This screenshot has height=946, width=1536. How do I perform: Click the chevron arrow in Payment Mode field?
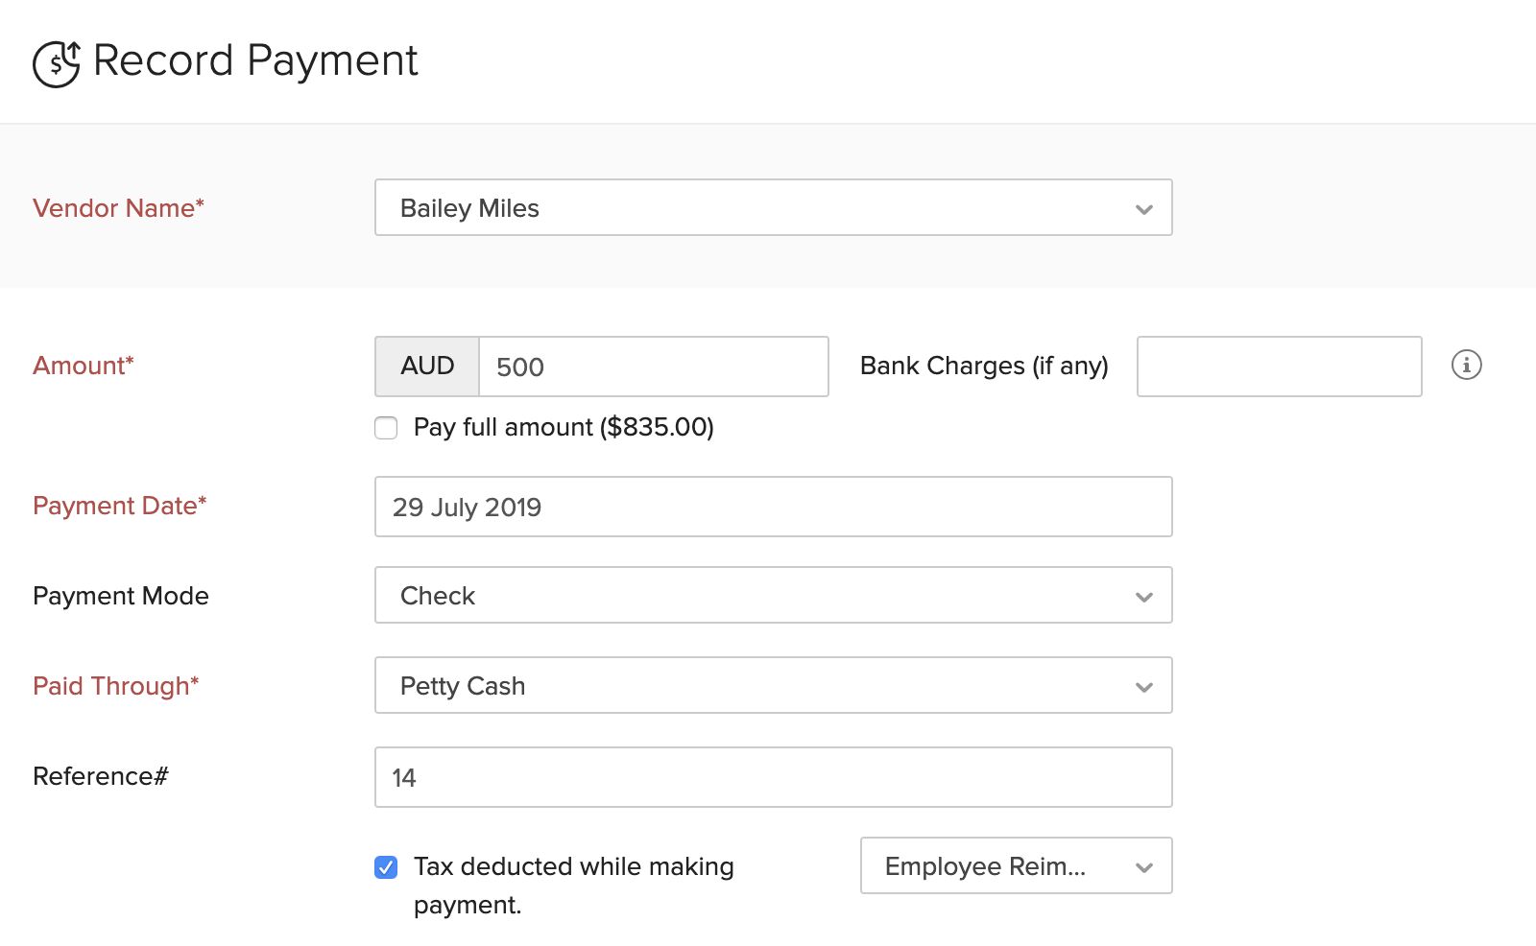click(1143, 597)
